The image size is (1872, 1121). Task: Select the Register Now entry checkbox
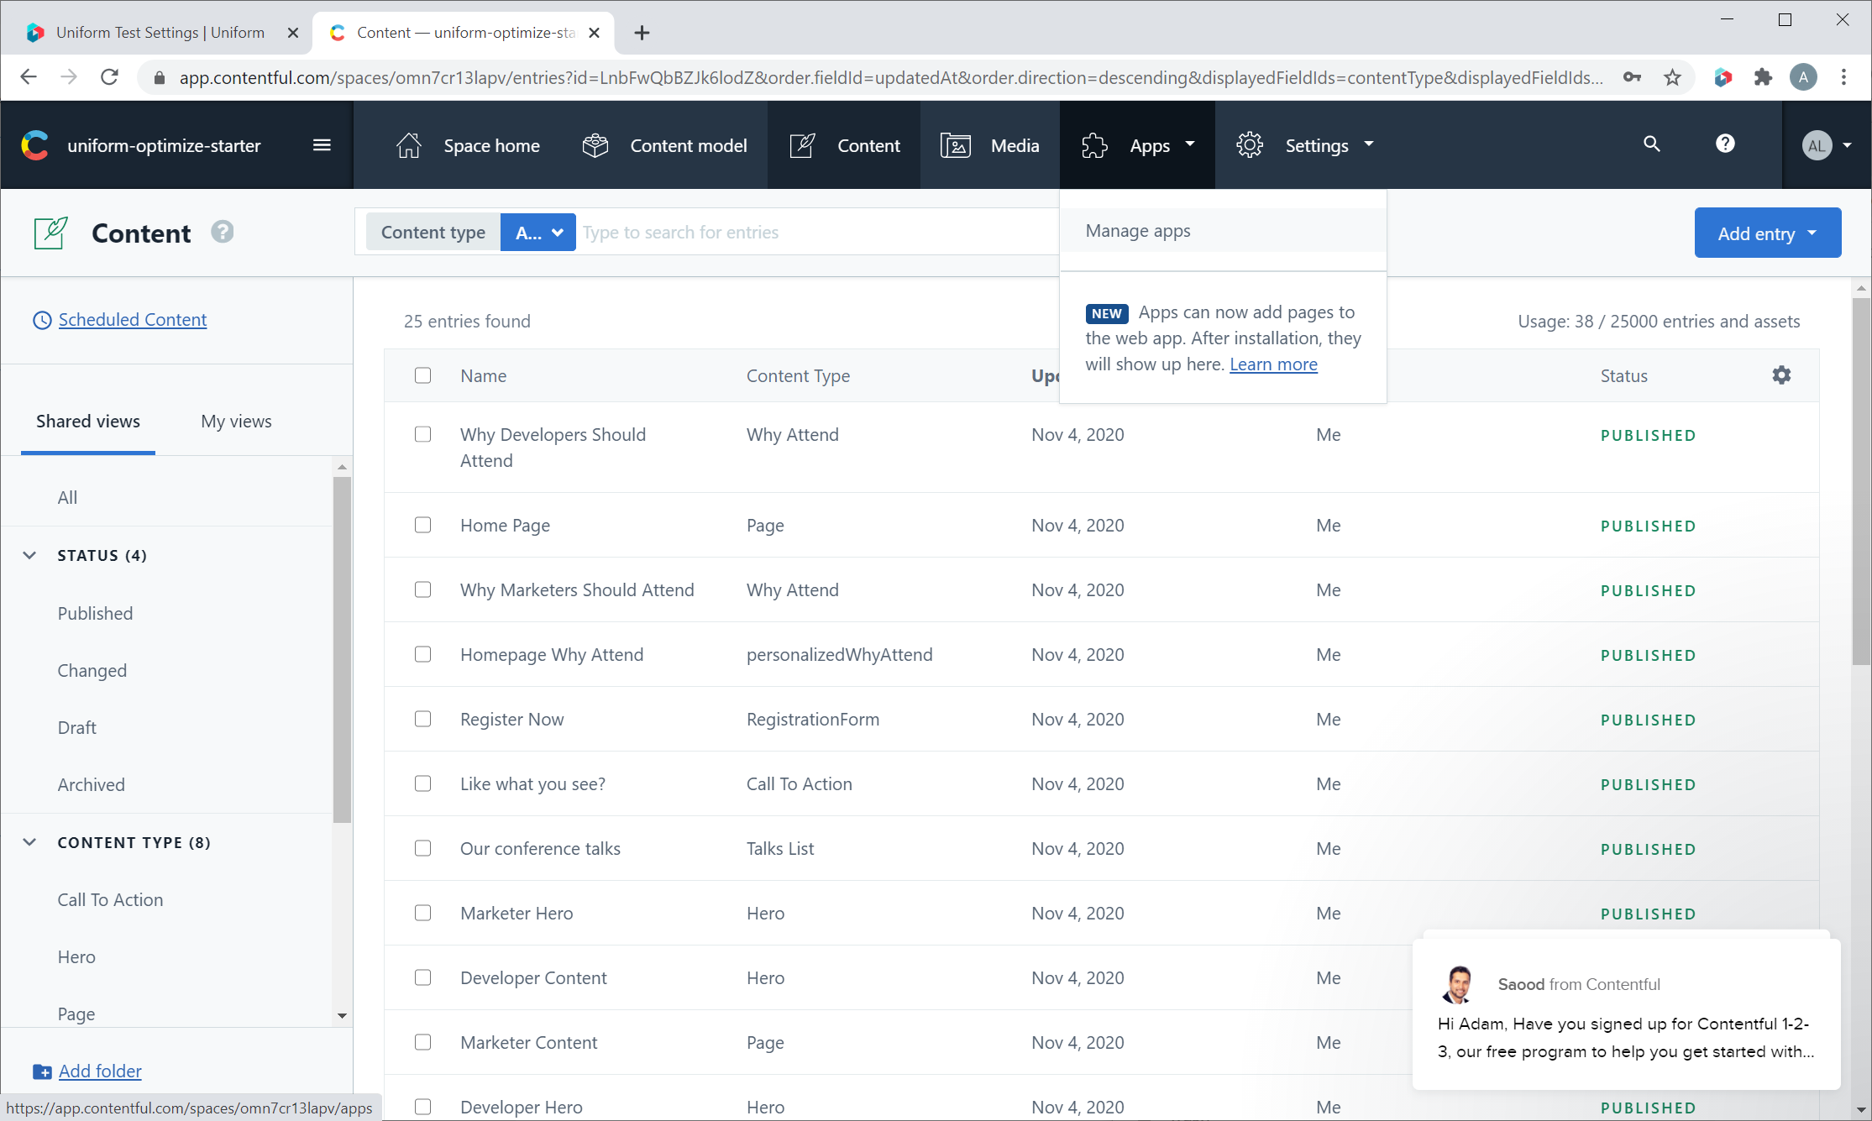click(422, 719)
